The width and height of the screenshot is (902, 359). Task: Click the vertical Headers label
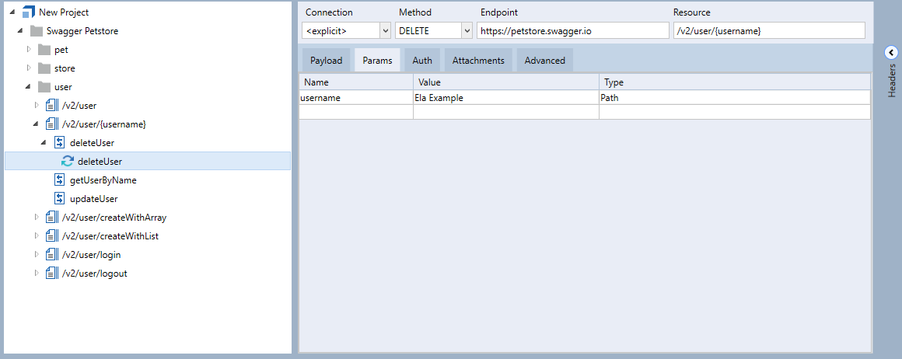892,81
